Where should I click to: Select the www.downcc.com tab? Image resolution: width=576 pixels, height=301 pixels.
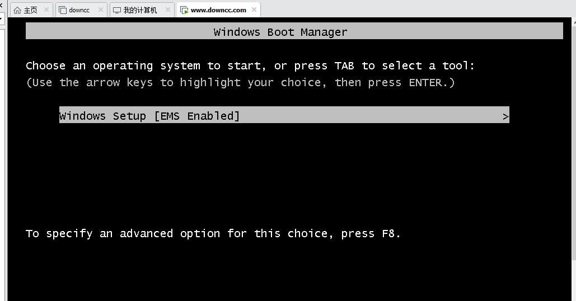click(x=218, y=10)
